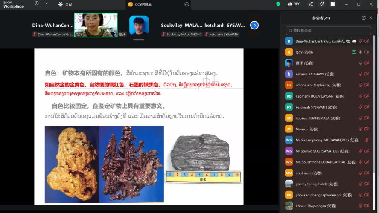
Task: Click the participants list scrollbar
Action: coord(374,104)
